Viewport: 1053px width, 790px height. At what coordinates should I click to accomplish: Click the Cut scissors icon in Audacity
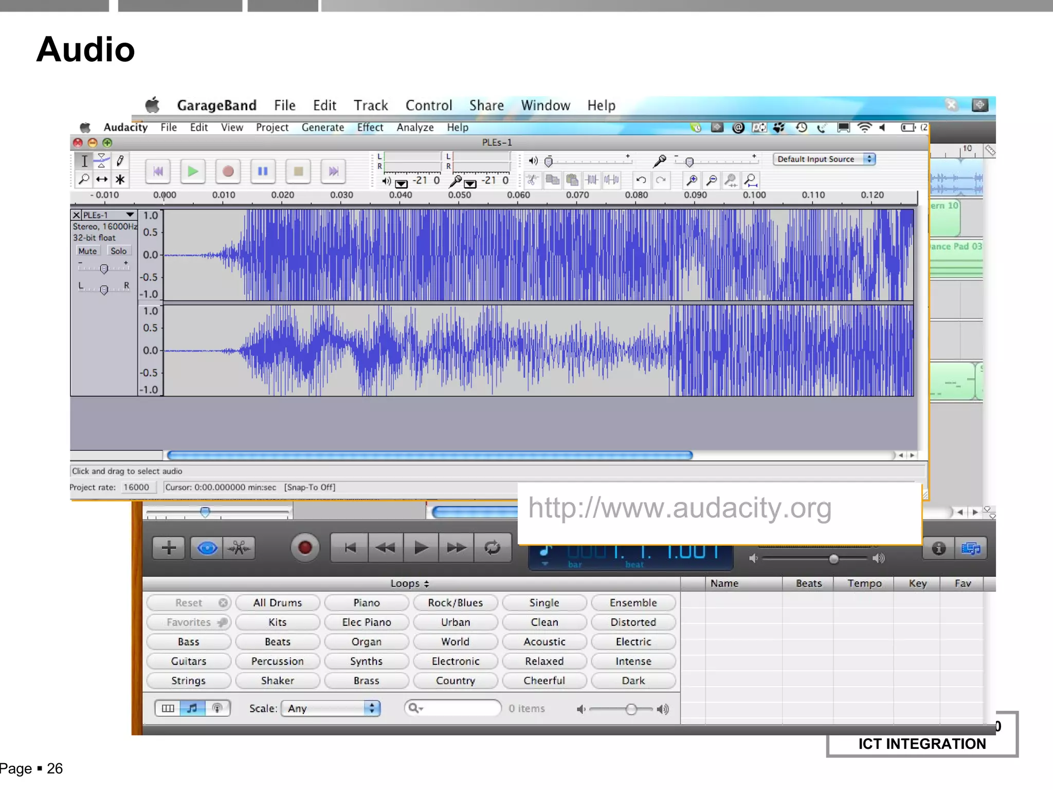pyautogui.click(x=532, y=180)
